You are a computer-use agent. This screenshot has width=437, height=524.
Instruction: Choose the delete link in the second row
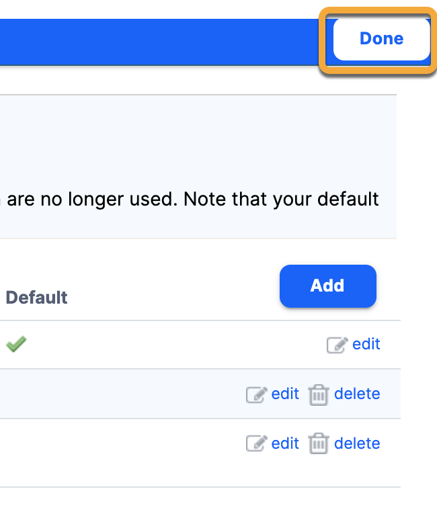coord(357,394)
